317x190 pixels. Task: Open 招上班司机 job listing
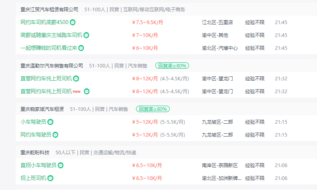point(33,178)
